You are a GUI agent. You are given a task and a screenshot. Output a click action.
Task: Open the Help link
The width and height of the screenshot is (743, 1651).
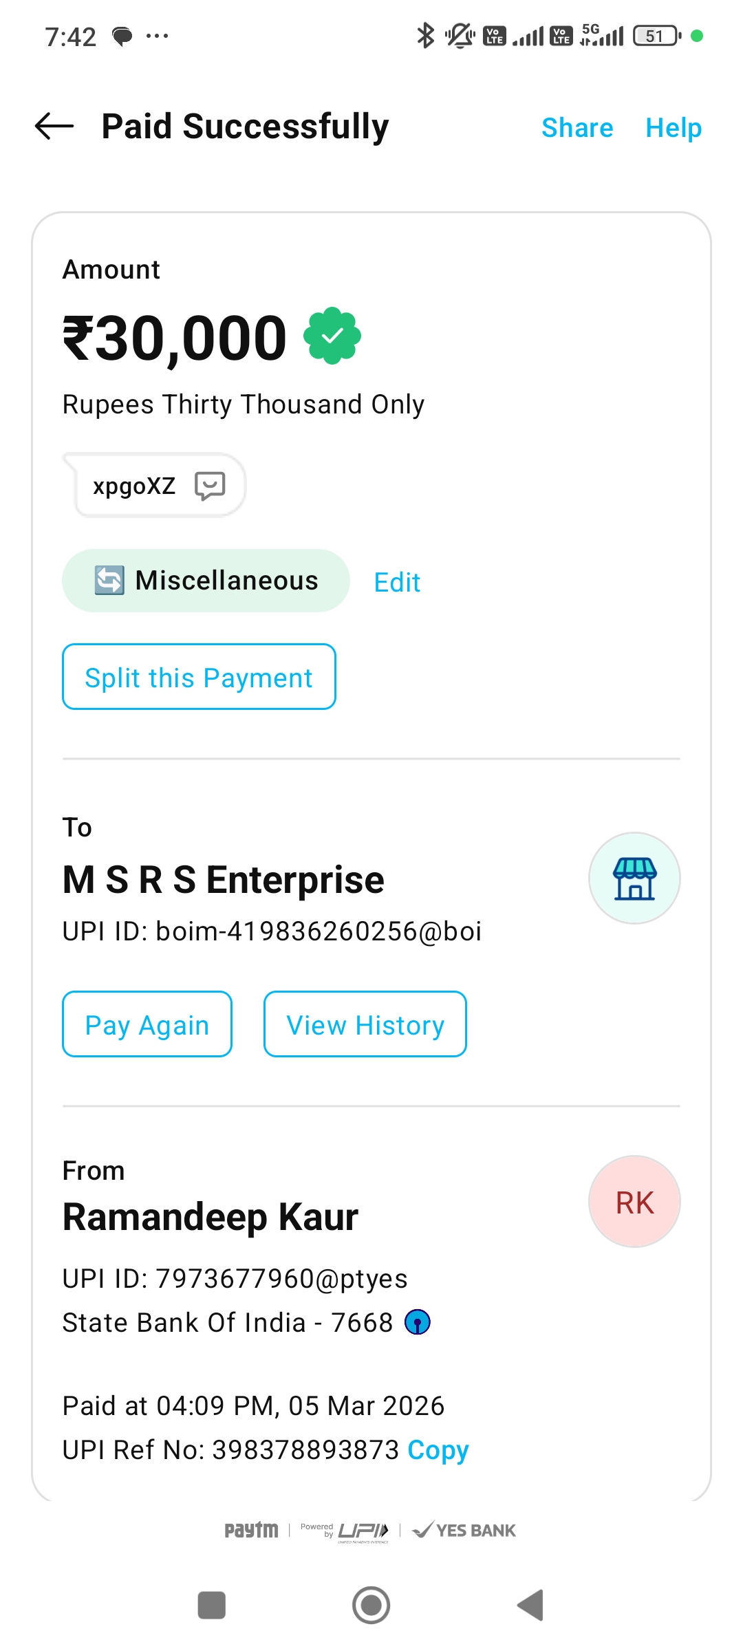point(674,128)
